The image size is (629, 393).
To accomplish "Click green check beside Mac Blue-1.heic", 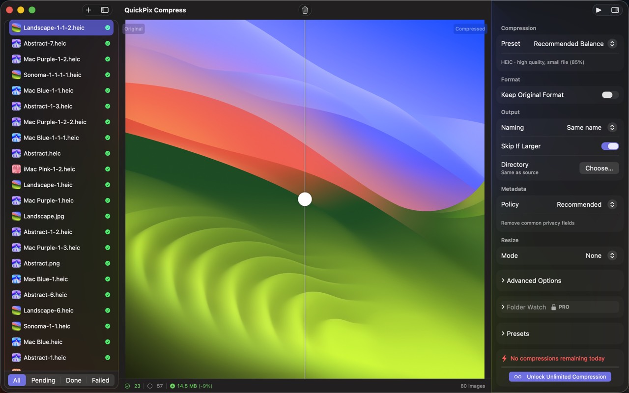I will coord(108,279).
